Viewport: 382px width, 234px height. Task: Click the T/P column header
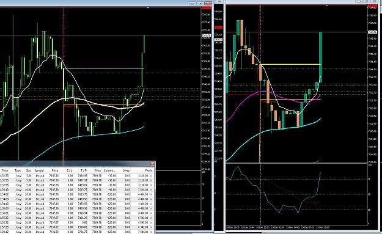pos(84,170)
